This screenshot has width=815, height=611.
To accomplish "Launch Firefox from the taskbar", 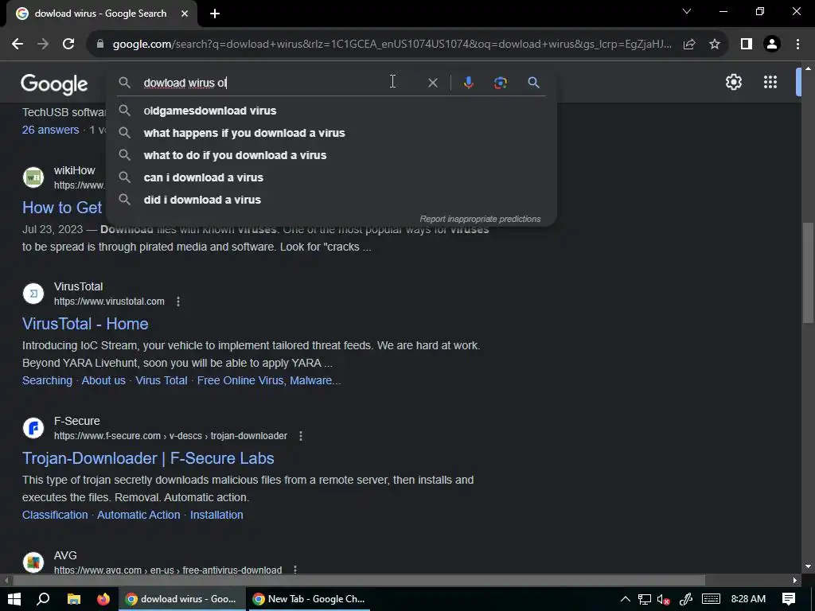I will point(103,599).
